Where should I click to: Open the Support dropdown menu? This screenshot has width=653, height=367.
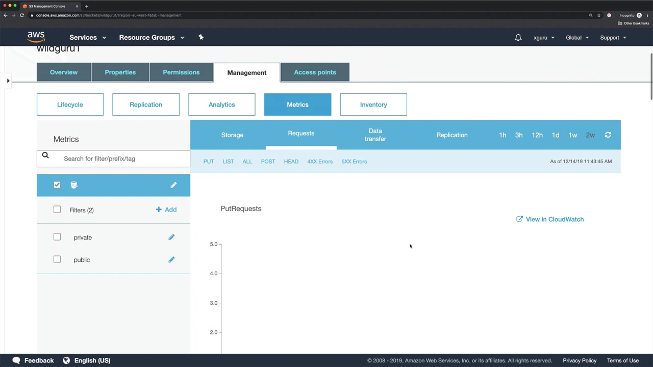coord(613,37)
